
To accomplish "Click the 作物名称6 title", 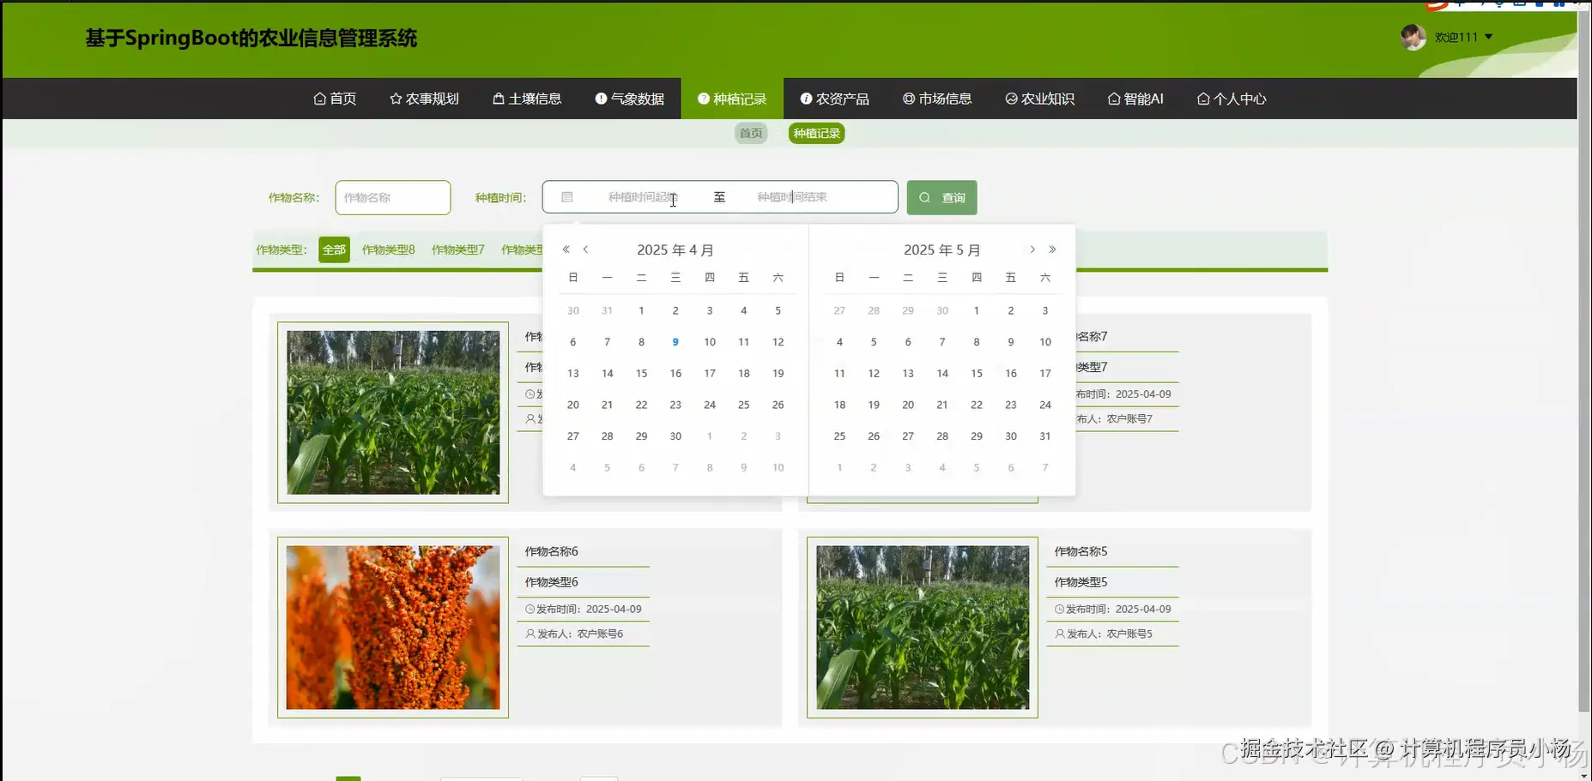I will (552, 551).
